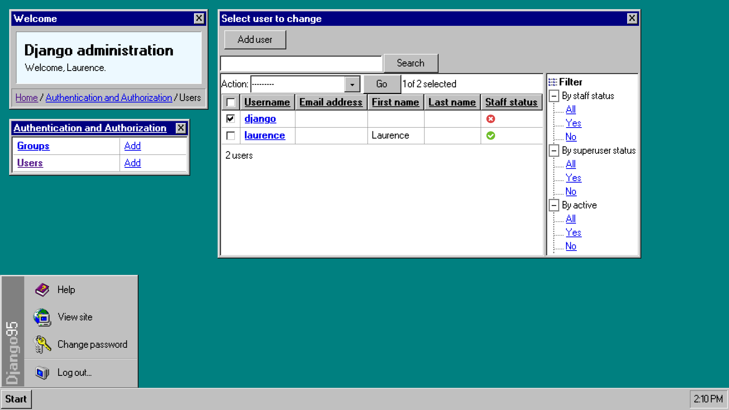Screen dimensions: 729x410
Task: Collapse the By active filter
Action: (x=554, y=205)
